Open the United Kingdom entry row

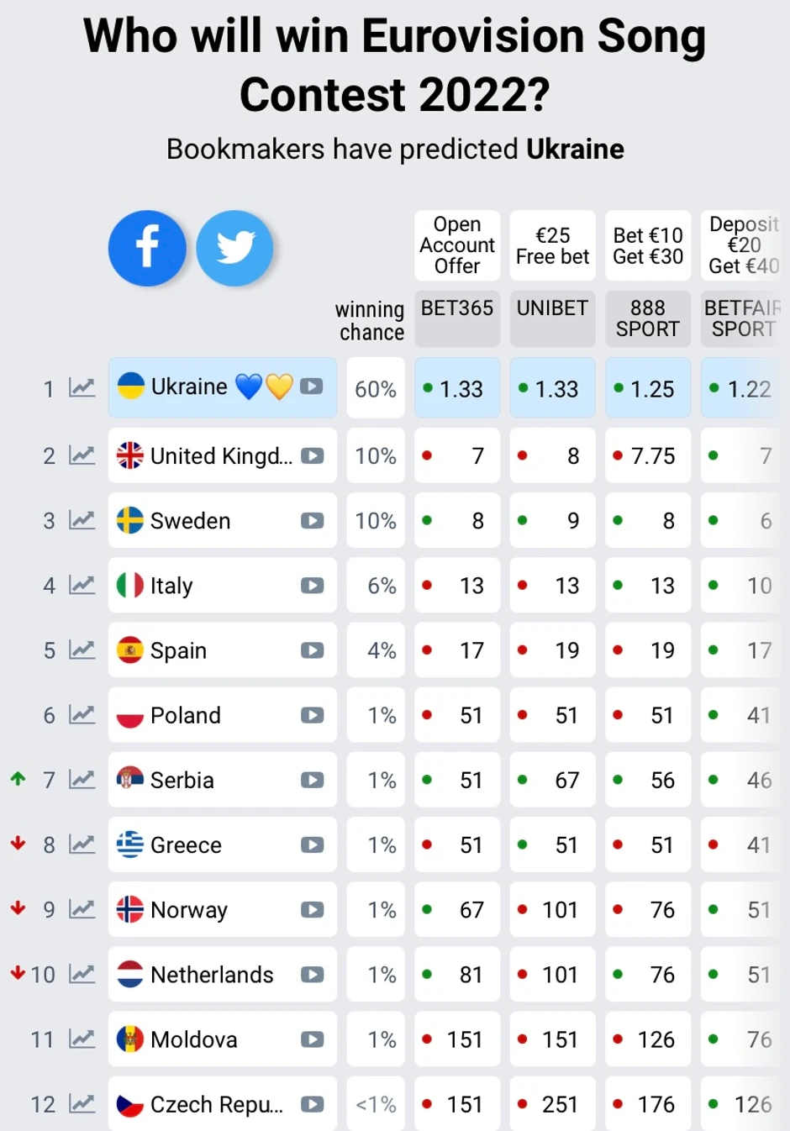coord(221,455)
